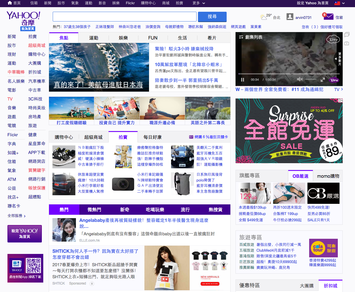Select the 看片 news tab

212,38
